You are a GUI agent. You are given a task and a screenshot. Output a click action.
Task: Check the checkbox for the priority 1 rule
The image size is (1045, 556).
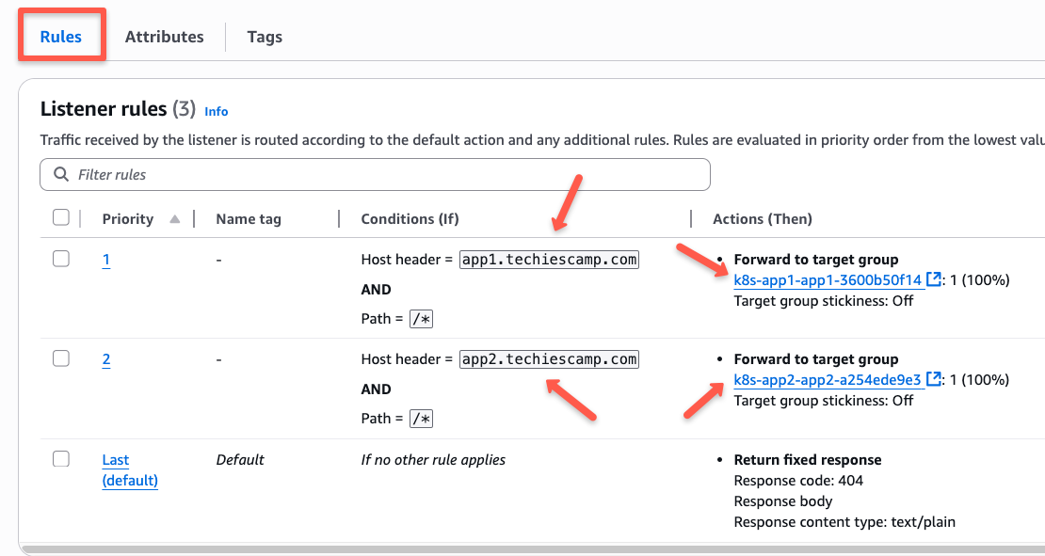click(x=61, y=258)
